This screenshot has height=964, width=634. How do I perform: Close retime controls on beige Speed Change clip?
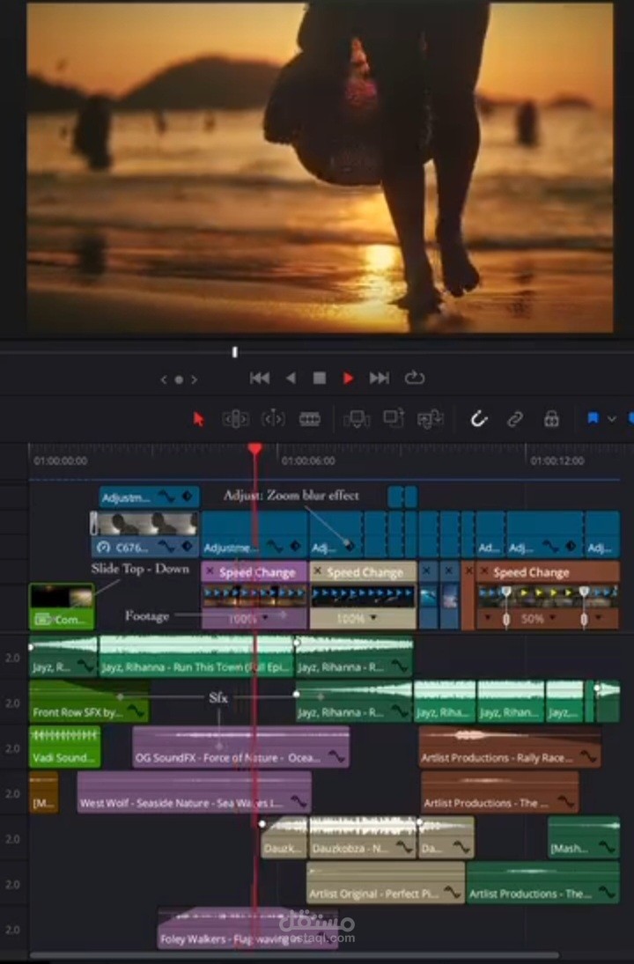point(317,571)
